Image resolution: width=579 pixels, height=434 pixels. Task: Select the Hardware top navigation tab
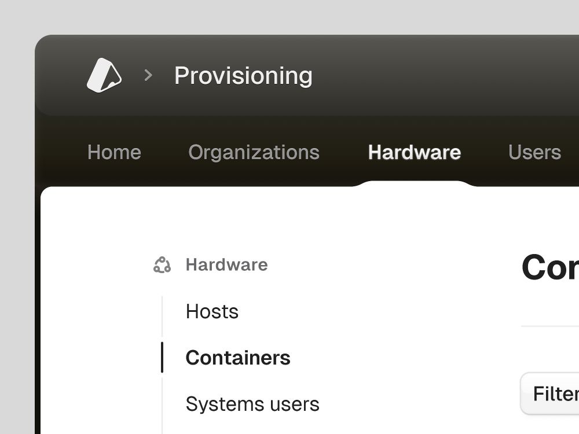(415, 152)
